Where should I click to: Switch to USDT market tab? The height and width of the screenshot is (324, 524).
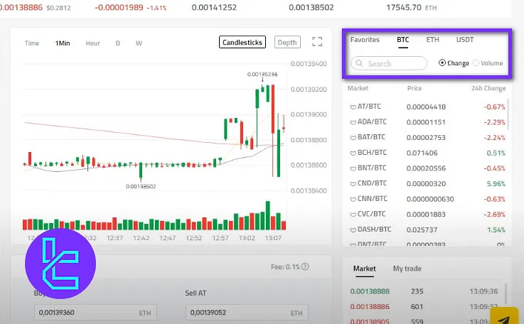pyautogui.click(x=464, y=39)
